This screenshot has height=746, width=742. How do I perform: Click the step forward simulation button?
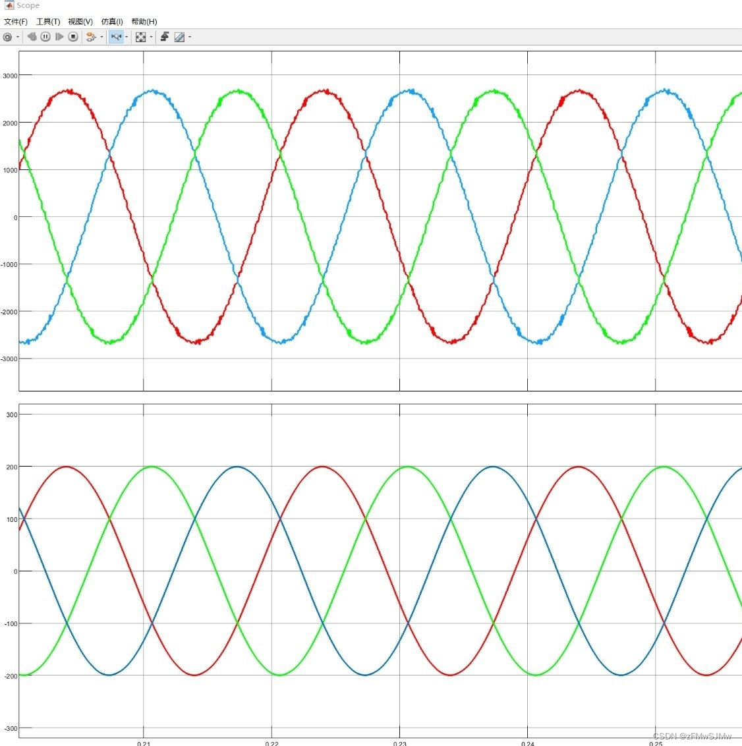click(59, 37)
